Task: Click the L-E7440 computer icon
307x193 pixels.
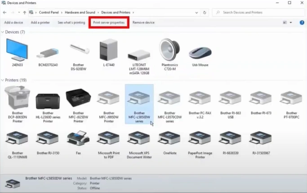Action: coord(108,50)
